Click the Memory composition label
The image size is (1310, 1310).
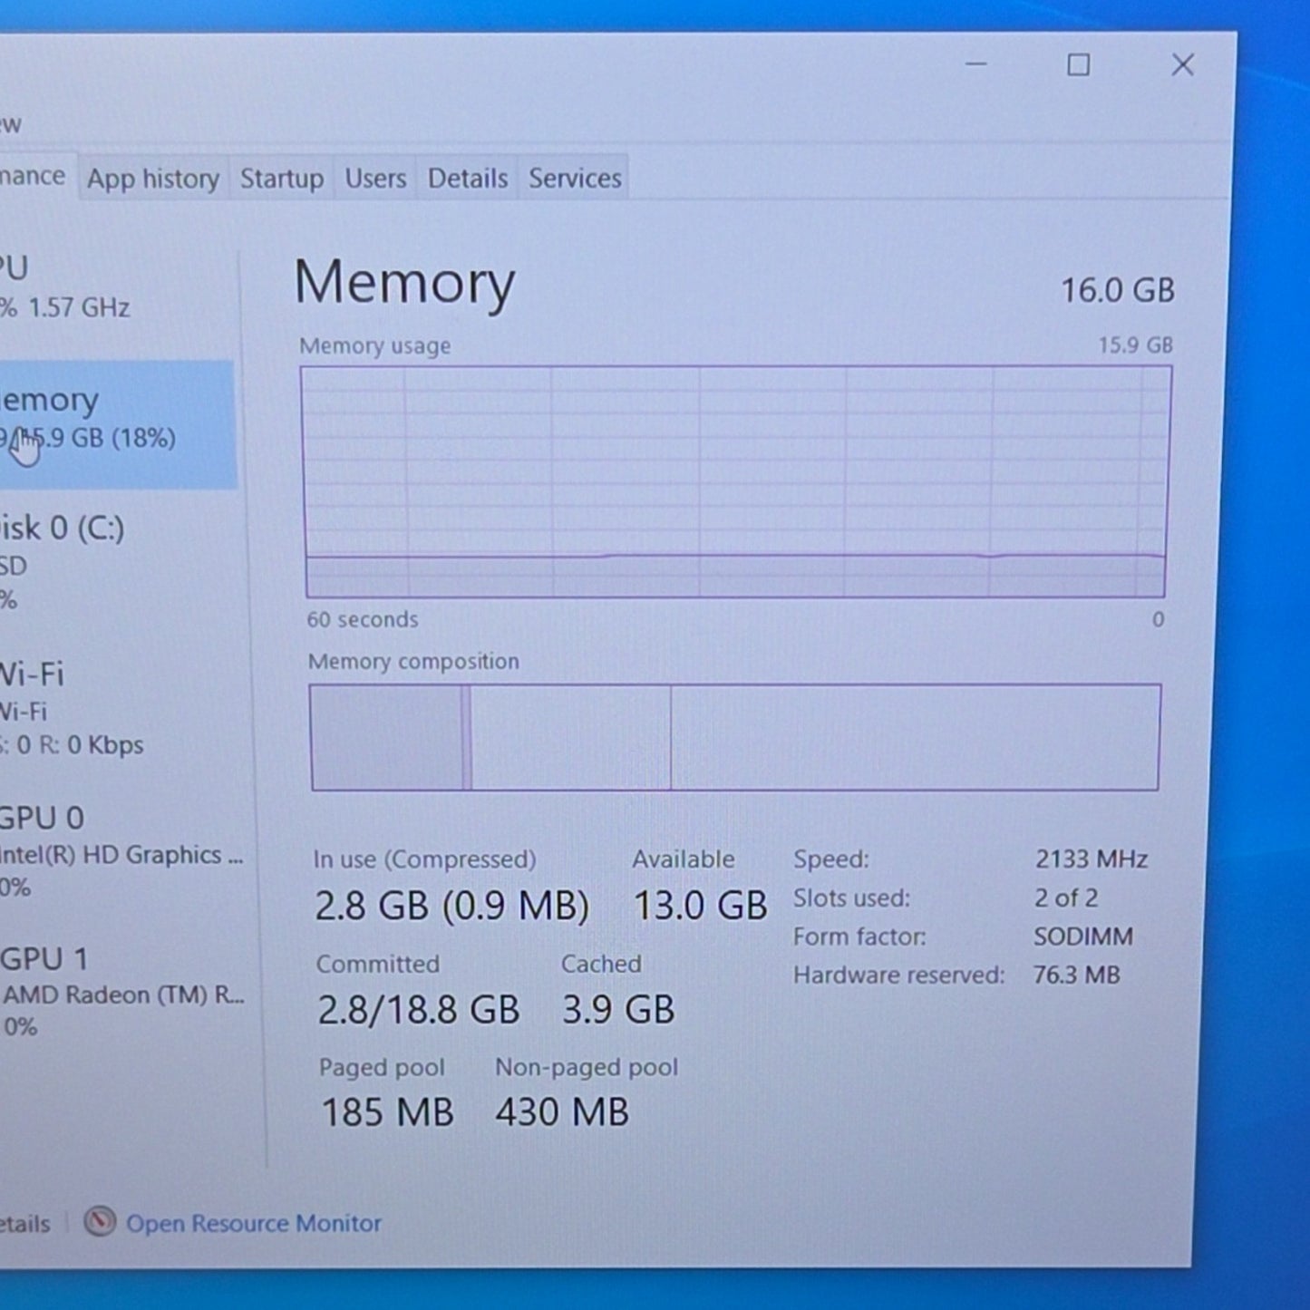[413, 662]
